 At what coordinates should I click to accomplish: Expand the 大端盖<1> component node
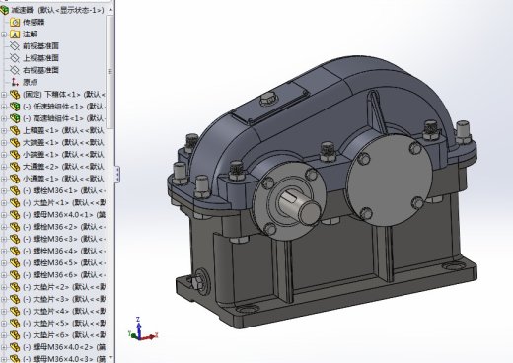click(x=4, y=143)
